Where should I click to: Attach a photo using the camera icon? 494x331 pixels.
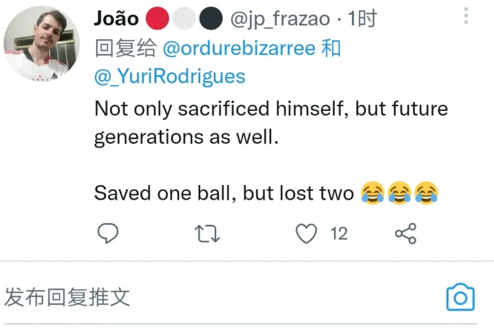tap(460, 298)
